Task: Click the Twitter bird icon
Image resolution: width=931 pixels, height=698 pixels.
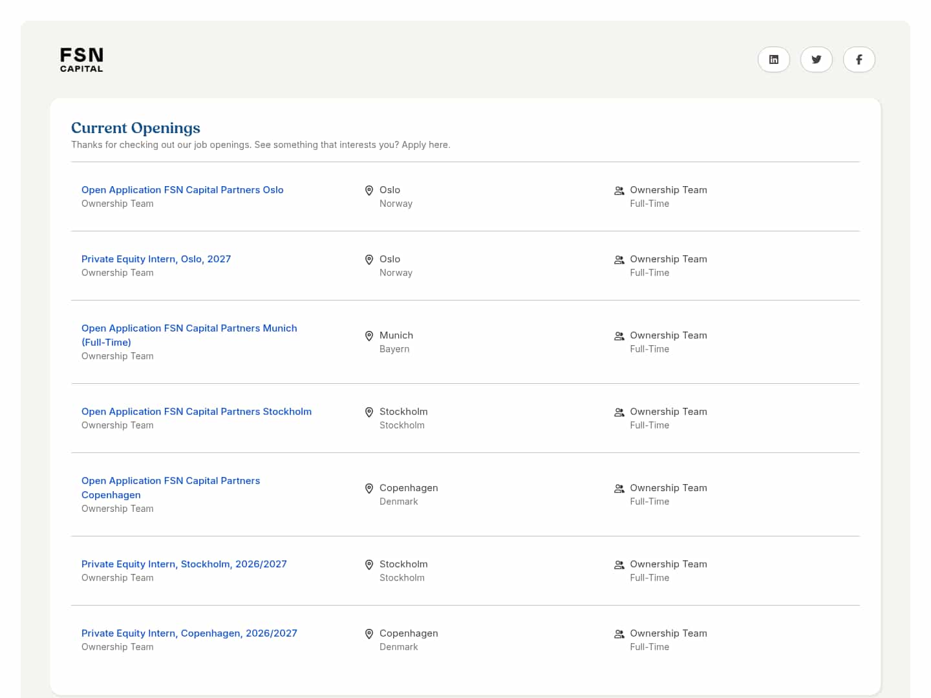Action: tap(816, 59)
